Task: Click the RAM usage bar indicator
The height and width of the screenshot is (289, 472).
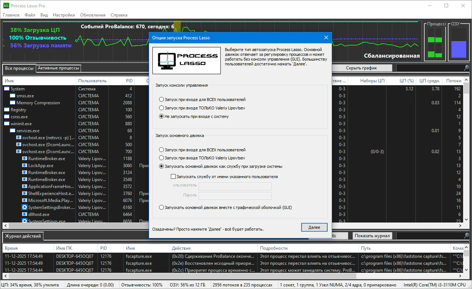Action: tap(458, 49)
